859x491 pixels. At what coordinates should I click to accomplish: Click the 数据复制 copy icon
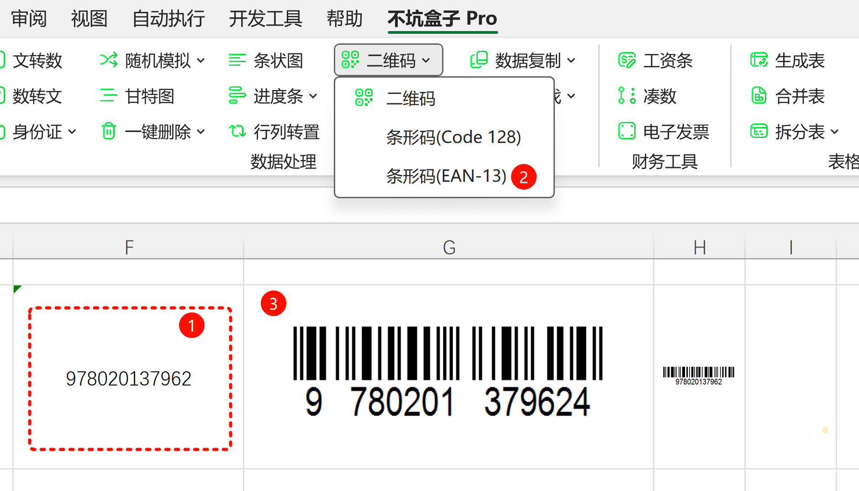479,60
